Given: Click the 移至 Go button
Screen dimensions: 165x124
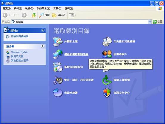Looking at the screenshot, I should 158,22.
